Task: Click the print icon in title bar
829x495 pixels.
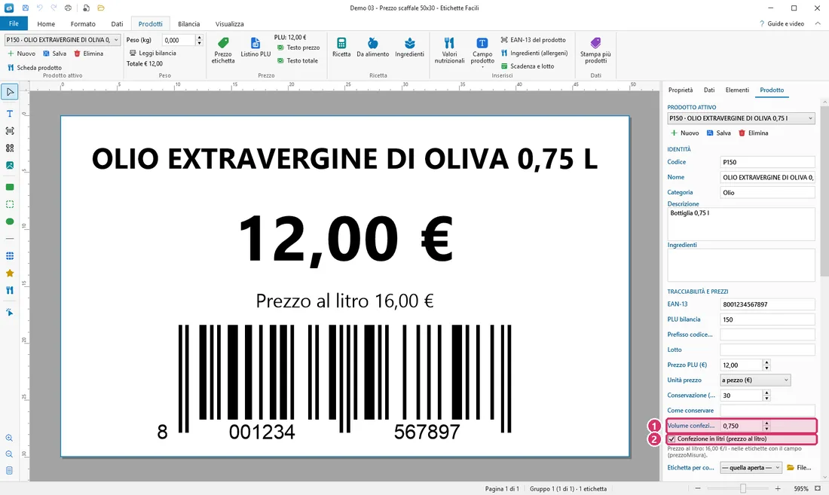Action: click(68, 8)
